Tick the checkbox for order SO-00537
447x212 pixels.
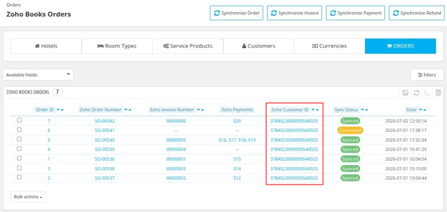pyautogui.click(x=19, y=177)
